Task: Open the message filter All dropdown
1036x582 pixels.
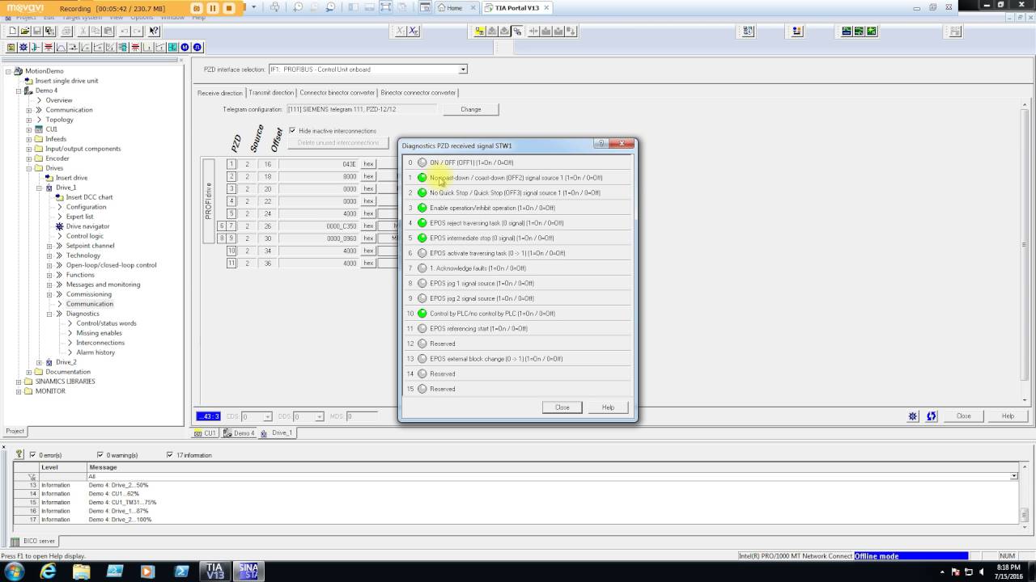Action: tap(1014, 477)
